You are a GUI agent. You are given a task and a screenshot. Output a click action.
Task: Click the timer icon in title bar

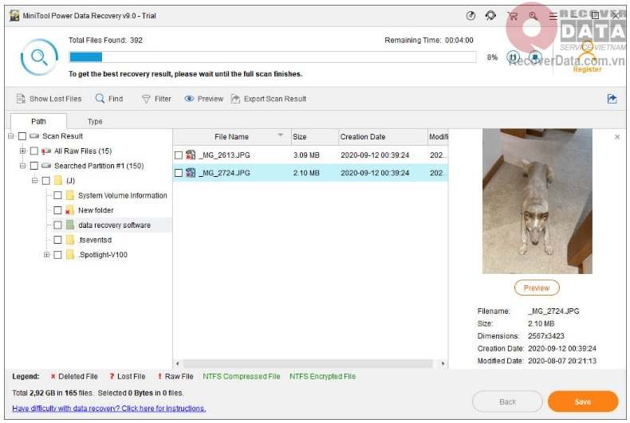(x=471, y=16)
